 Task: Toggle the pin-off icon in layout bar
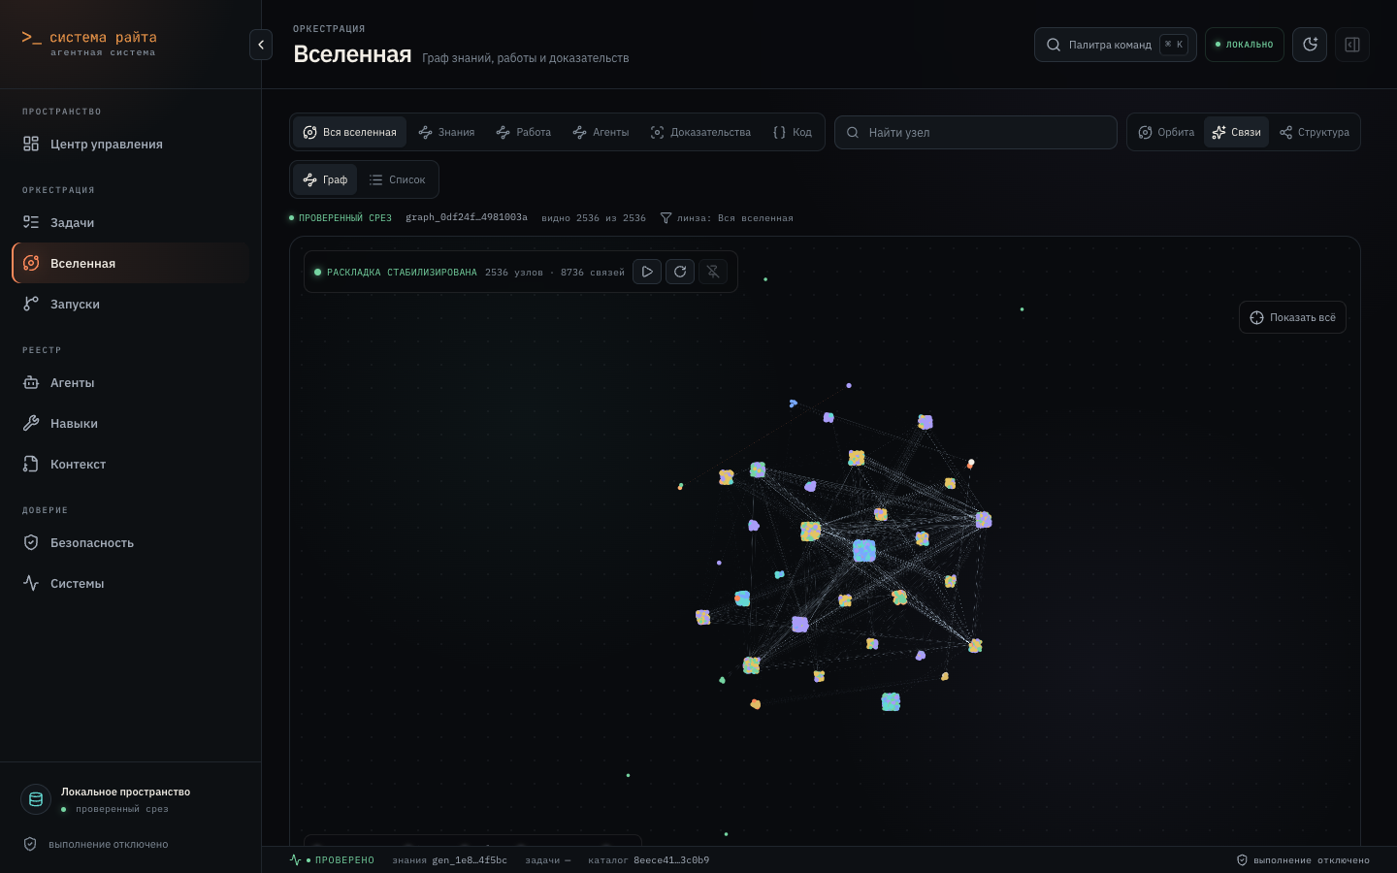[x=713, y=272]
